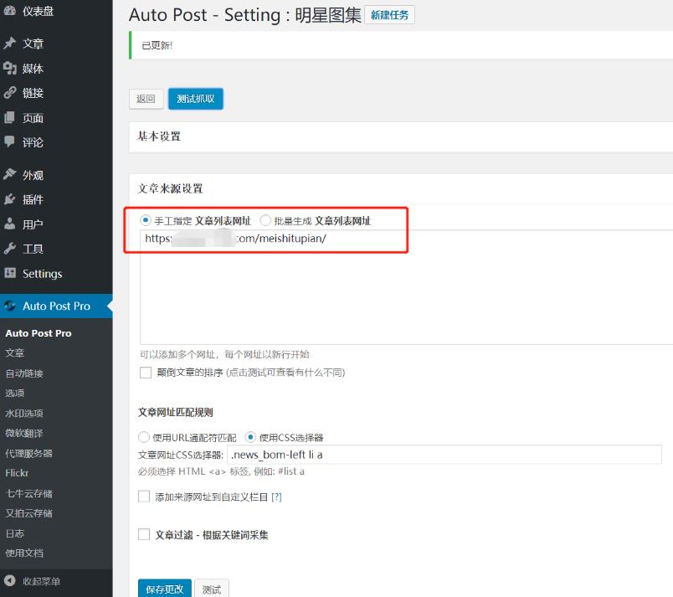Image resolution: width=673 pixels, height=597 pixels.
Task: Click the 保存更改 button
Action: (164, 589)
